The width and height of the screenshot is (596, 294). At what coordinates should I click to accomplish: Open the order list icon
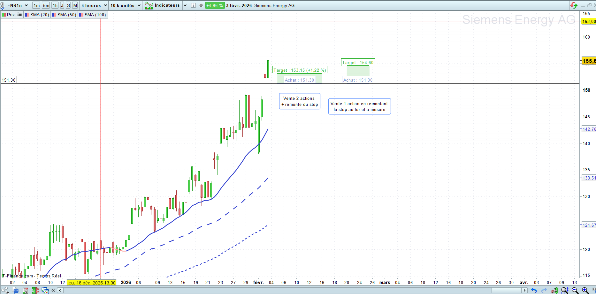coord(25,290)
